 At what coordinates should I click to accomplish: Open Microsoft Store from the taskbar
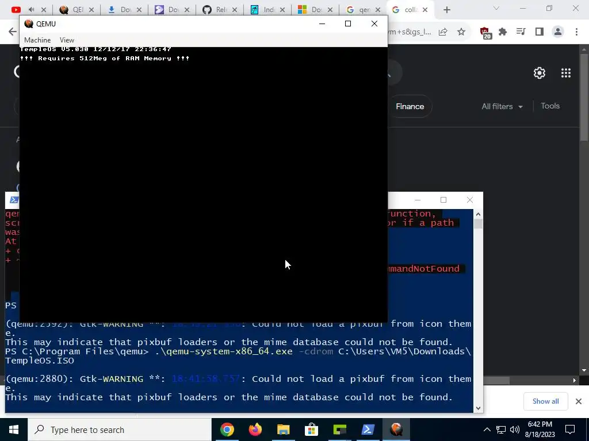tap(311, 430)
